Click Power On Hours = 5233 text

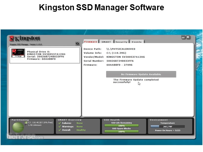[x=168, y=130]
